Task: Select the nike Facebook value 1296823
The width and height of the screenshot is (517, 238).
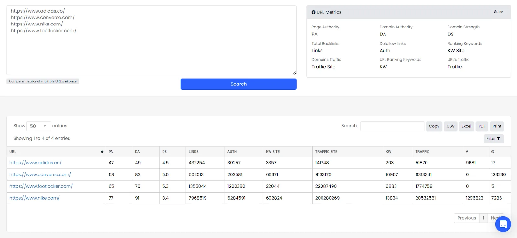Action: tap(475, 198)
